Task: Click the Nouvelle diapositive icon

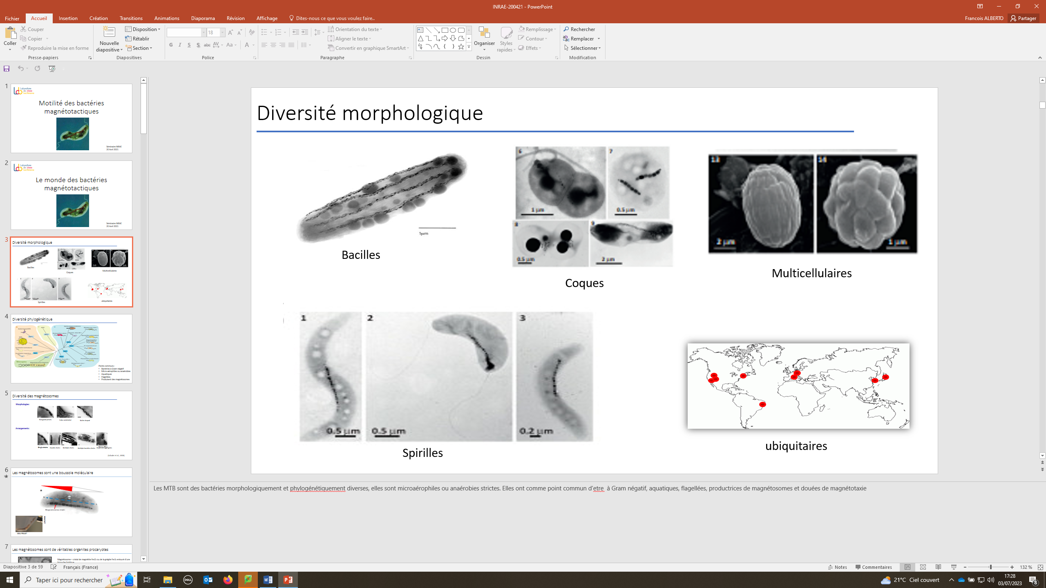Action: point(109,33)
